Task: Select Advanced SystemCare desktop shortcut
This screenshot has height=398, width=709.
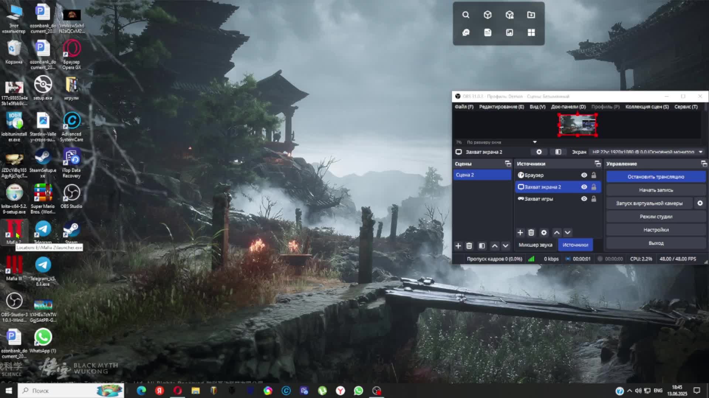Action: tap(71, 127)
